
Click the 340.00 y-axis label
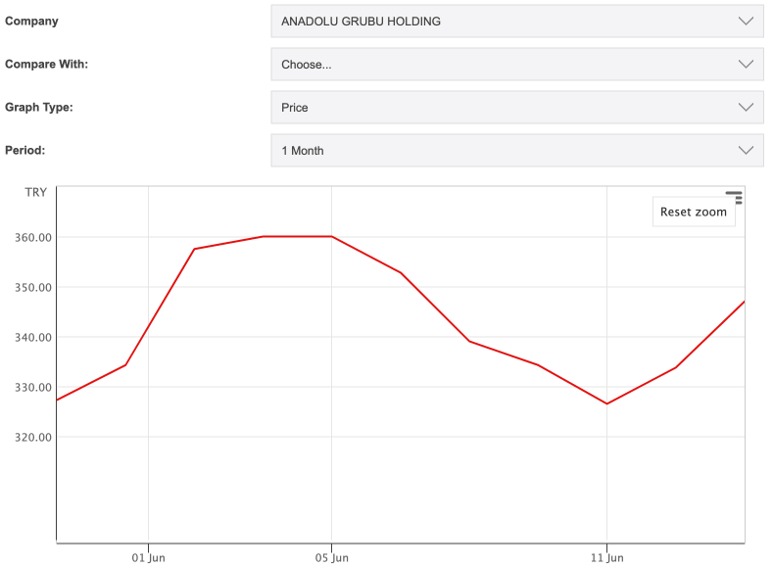pyautogui.click(x=32, y=337)
